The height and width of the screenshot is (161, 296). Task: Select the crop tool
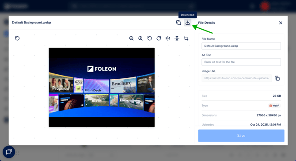[186, 38]
